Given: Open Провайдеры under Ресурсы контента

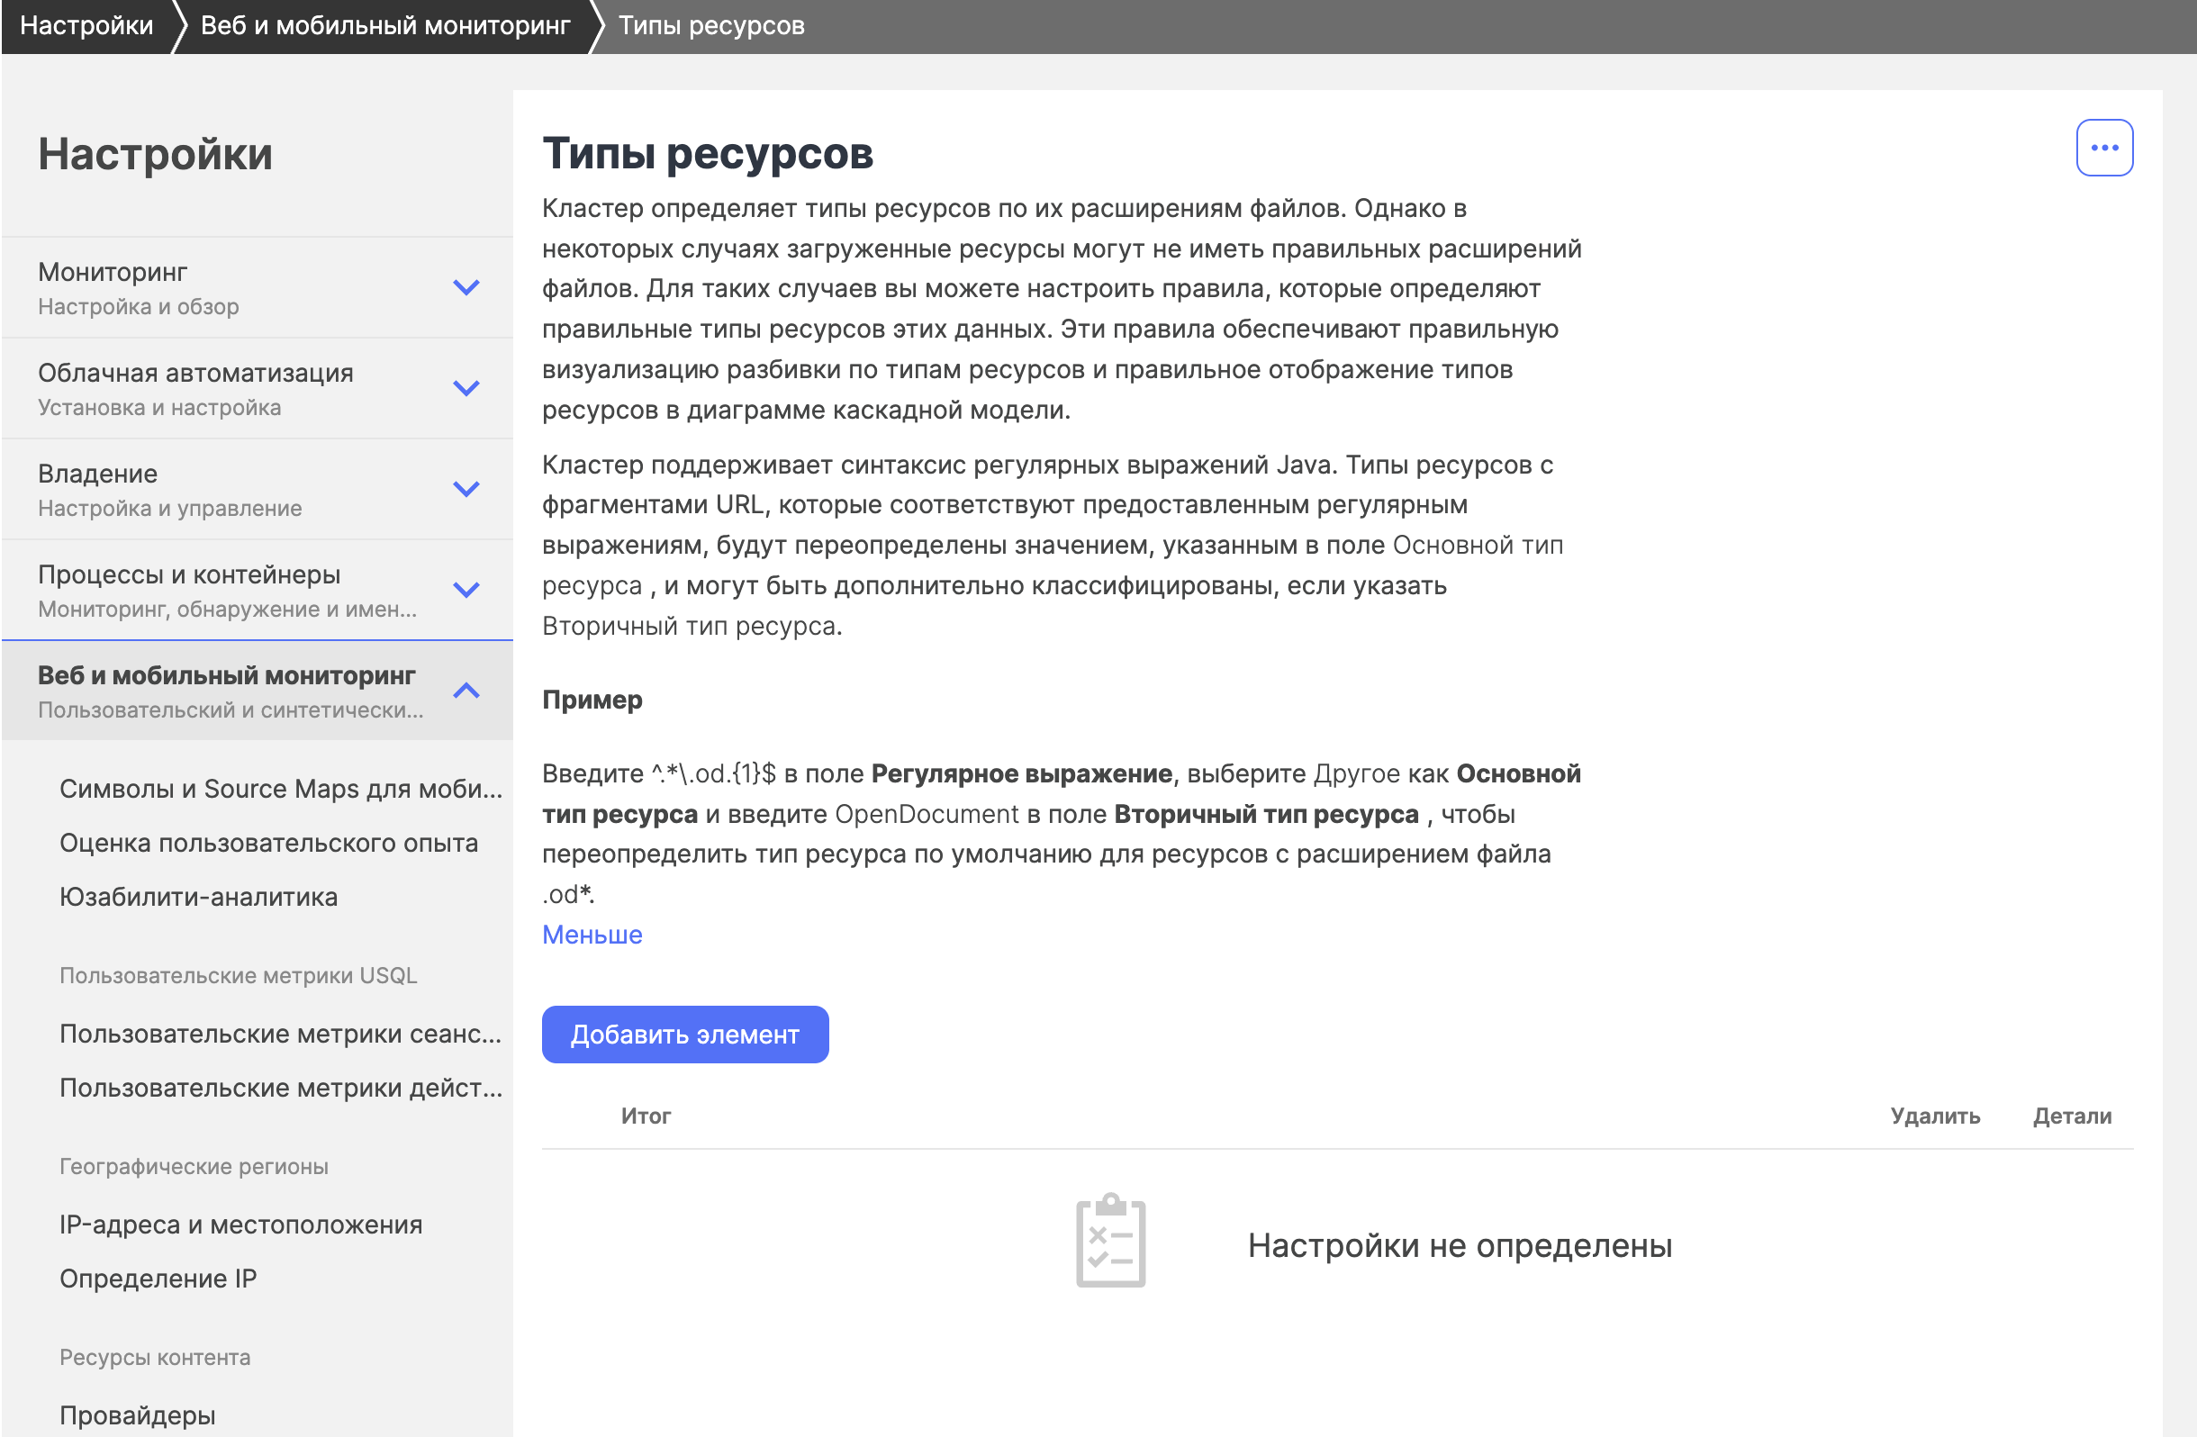Looking at the screenshot, I should pos(137,1414).
